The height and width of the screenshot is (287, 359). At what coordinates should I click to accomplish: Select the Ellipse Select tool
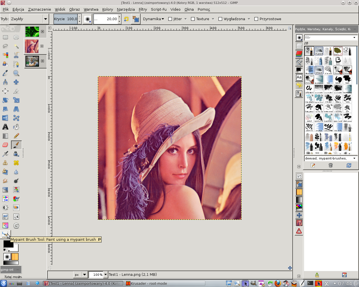[x=16, y=37]
